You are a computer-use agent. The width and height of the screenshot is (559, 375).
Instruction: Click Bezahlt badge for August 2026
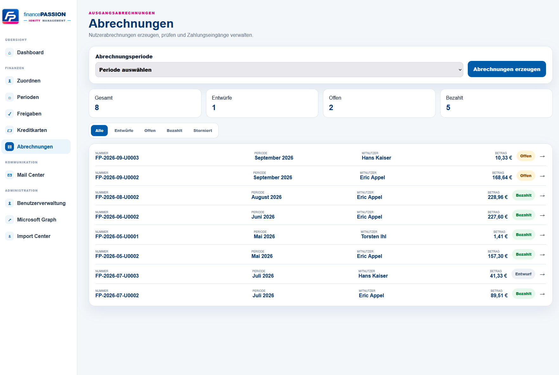pos(524,195)
